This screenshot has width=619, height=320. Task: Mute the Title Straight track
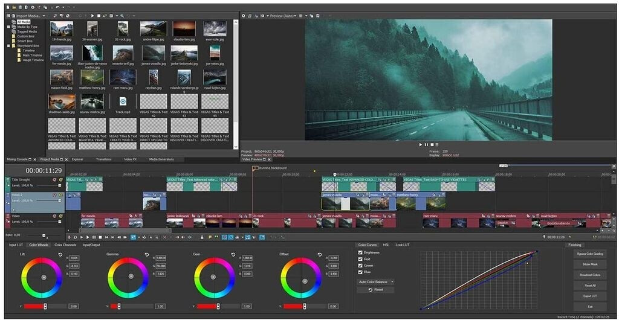pos(54,179)
